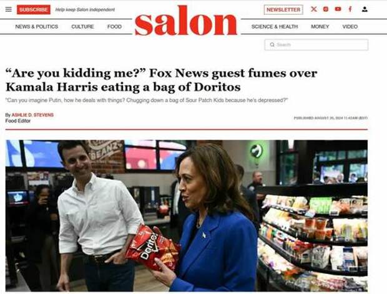Open Salon's Facebook icon
The width and height of the screenshot is (387, 294).
350,9
